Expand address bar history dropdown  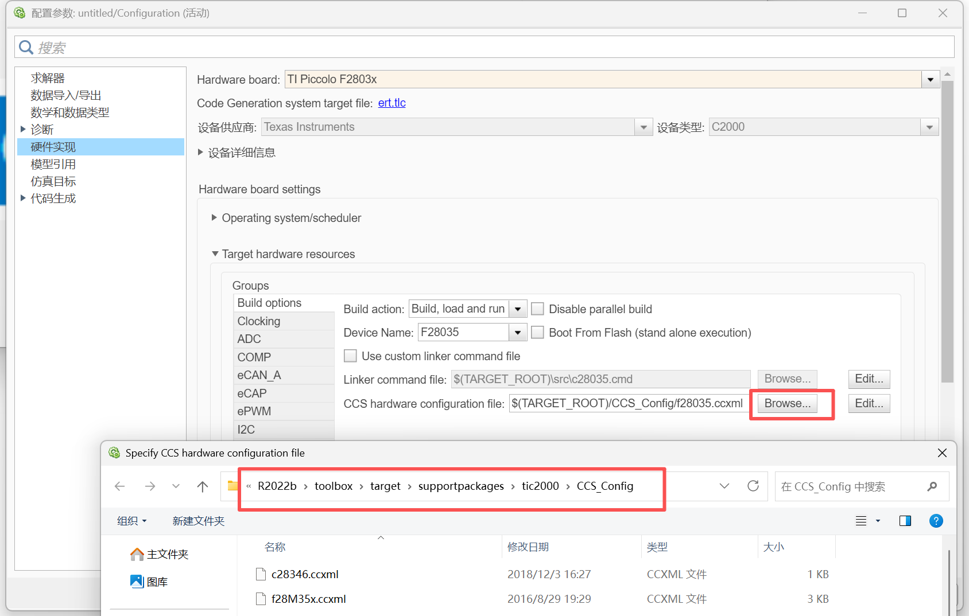point(724,486)
